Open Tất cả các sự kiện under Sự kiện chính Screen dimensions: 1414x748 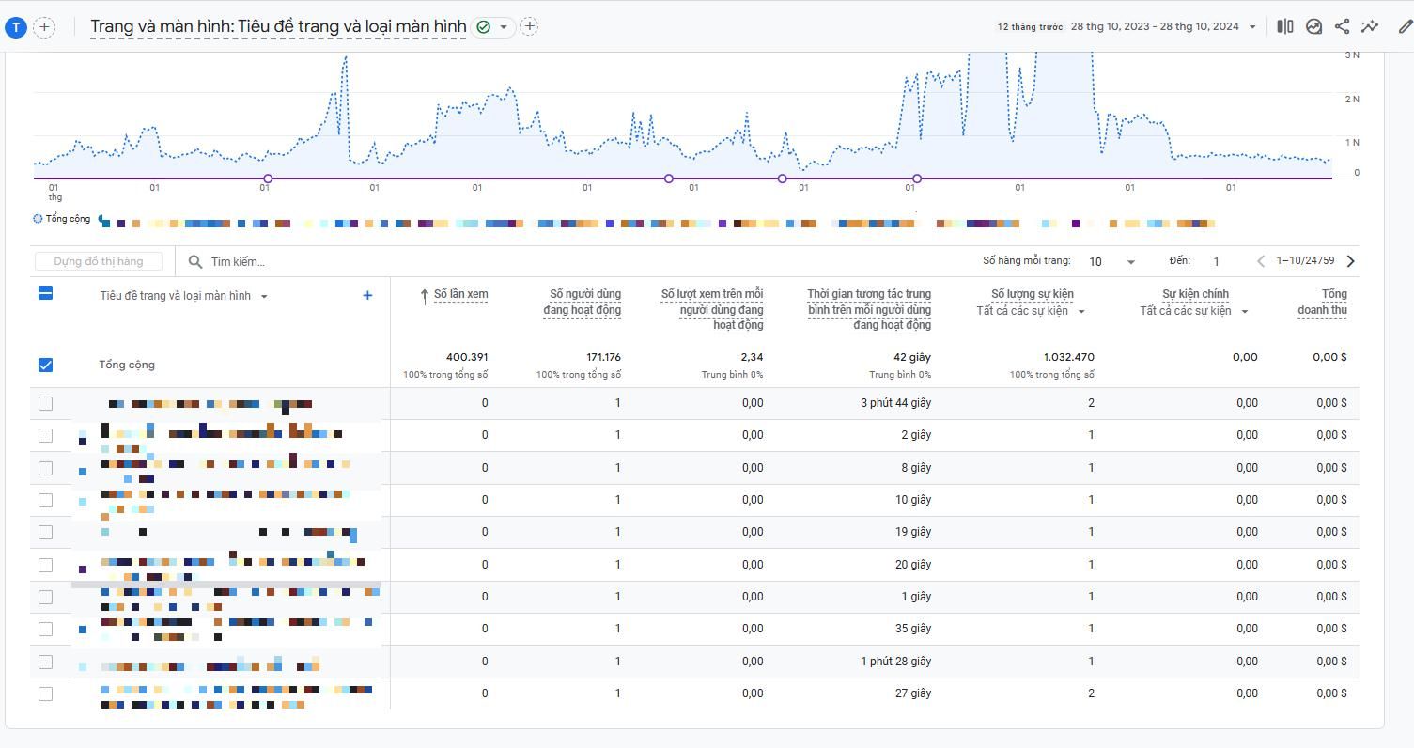tap(1194, 311)
